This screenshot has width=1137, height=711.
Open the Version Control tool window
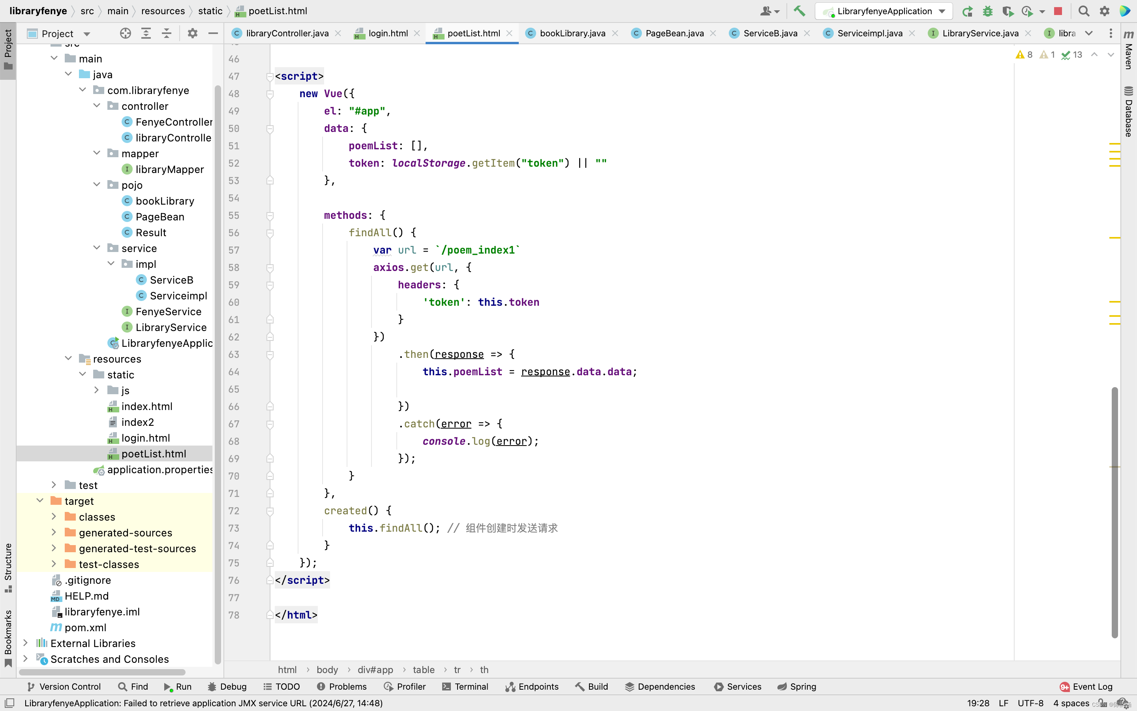pos(64,687)
